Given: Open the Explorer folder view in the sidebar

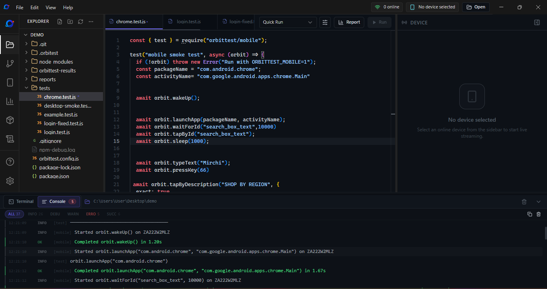Looking at the screenshot, I should (x=10, y=44).
